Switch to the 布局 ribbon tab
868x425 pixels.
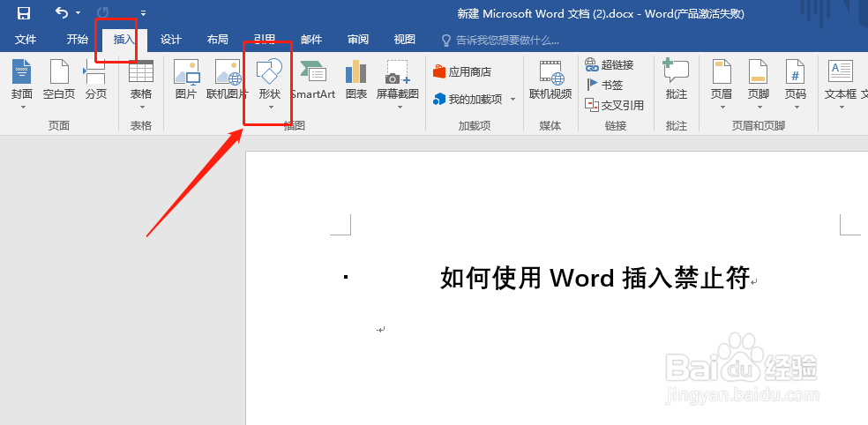point(218,40)
